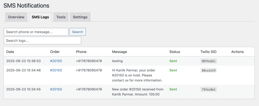Open order link for the 15:34:45 log entry
The height and width of the screenshot is (106, 259).
tap(56, 89)
